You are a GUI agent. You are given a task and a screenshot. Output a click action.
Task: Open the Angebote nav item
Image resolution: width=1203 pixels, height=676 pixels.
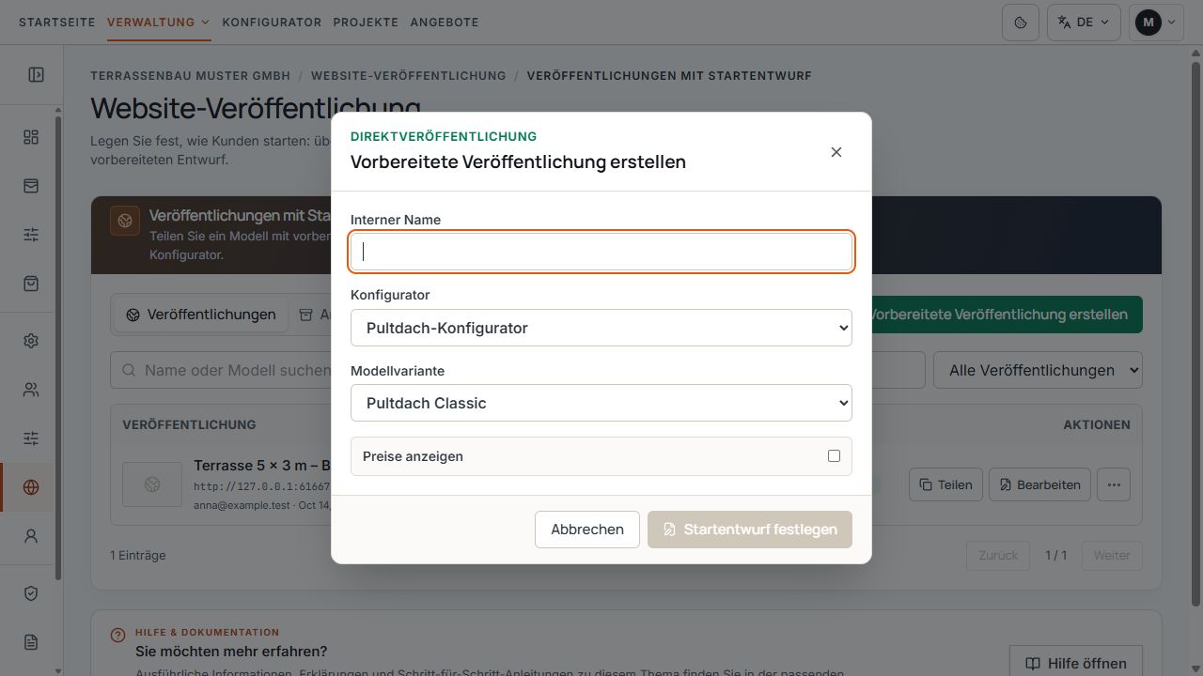[445, 22]
